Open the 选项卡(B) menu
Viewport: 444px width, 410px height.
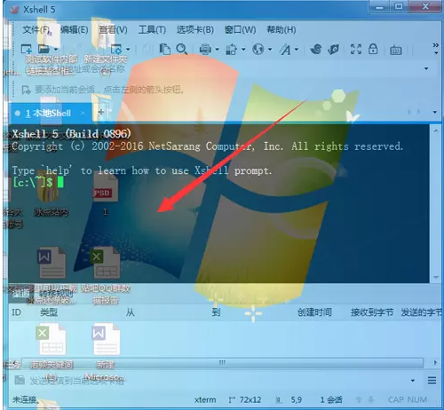tap(195, 29)
